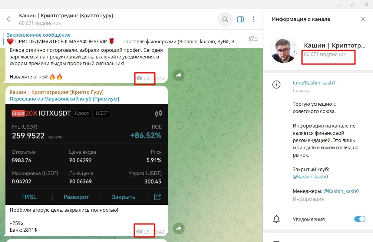The image size is (373, 242).
Task: Open the t.me/Kashin_kash1 link
Action: pos(314,83)
